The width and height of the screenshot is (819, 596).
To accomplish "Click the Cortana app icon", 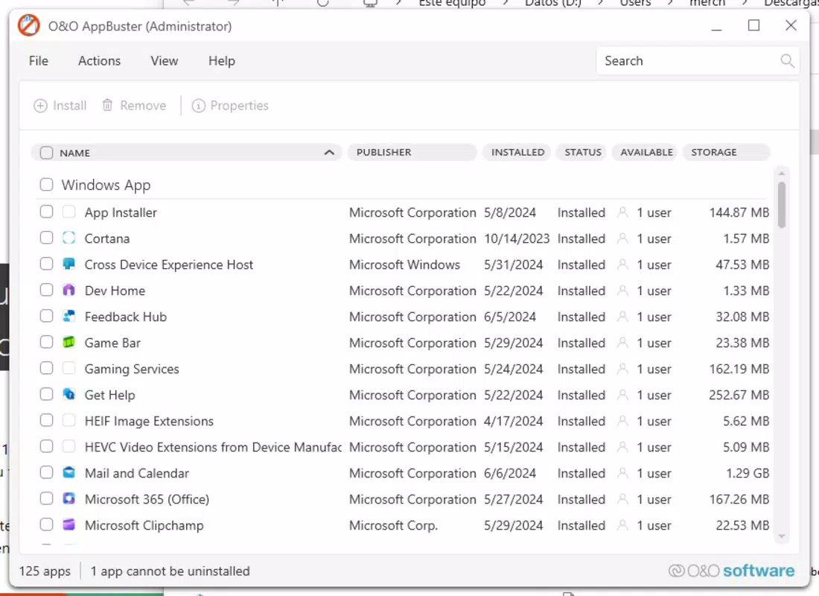I will (69, 238).
